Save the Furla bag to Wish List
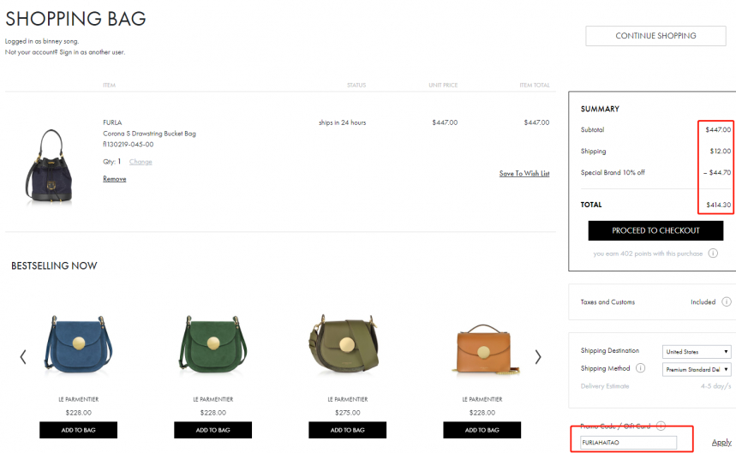 coord(524,174)
